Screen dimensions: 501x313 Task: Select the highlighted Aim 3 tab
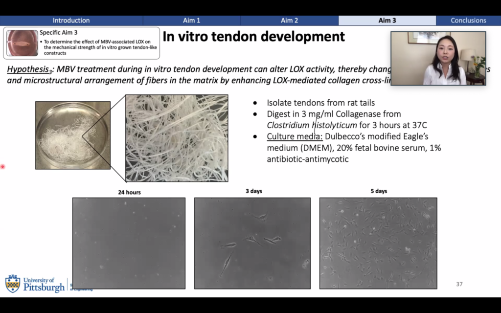pyautogui.click(x=387, y=21)
